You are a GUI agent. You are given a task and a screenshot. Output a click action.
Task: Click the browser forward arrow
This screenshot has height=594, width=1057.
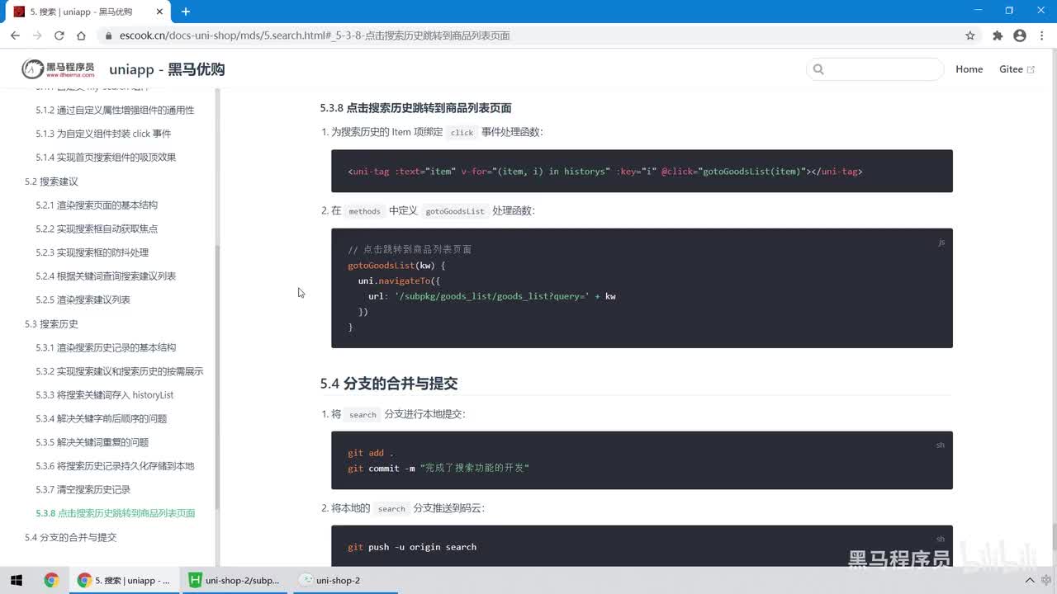tap(37, 35)
